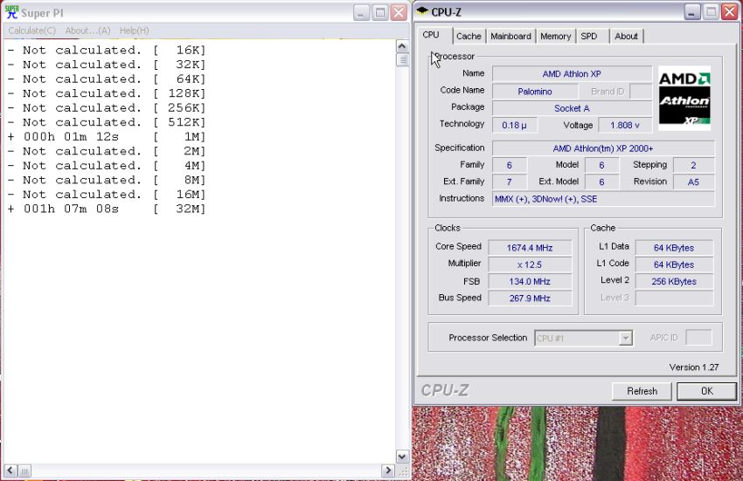
Task: Close the CPU-Z window
Action: click(x=729, y=12)
